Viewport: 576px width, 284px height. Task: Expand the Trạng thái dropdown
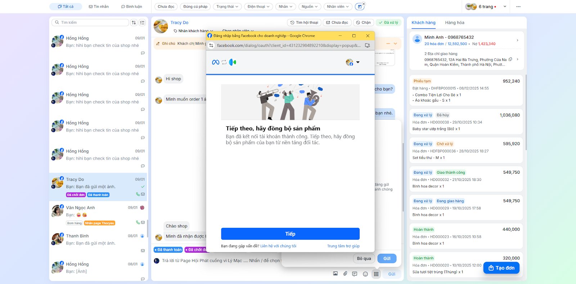pos(227,6)
